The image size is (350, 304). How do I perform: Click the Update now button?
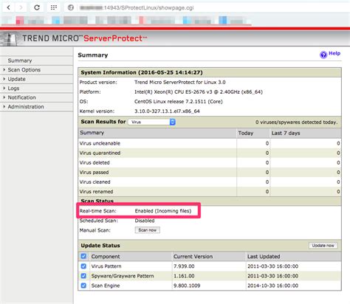[x=323, y=246]
